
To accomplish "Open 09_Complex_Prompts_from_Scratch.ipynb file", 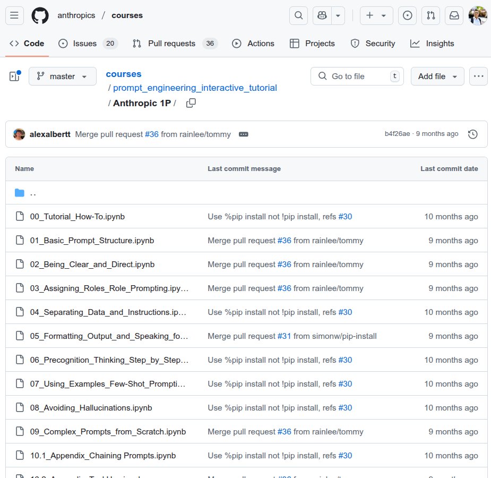I will pos(108,432).
